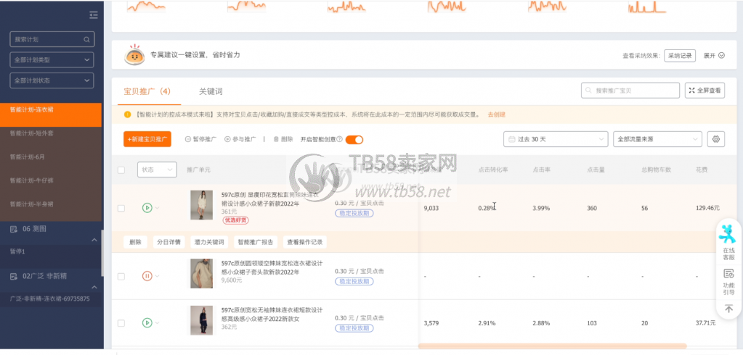This screenshot has height=355, width=743.
Task: Click the help question mark beside 开启智能创意
Action: [x=339, y=139]
